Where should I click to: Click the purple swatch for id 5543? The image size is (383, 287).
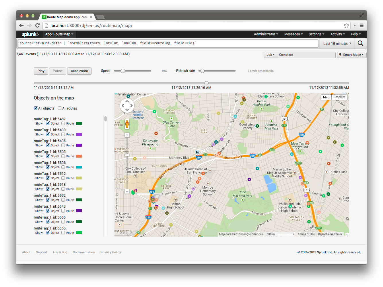[79, 211]
